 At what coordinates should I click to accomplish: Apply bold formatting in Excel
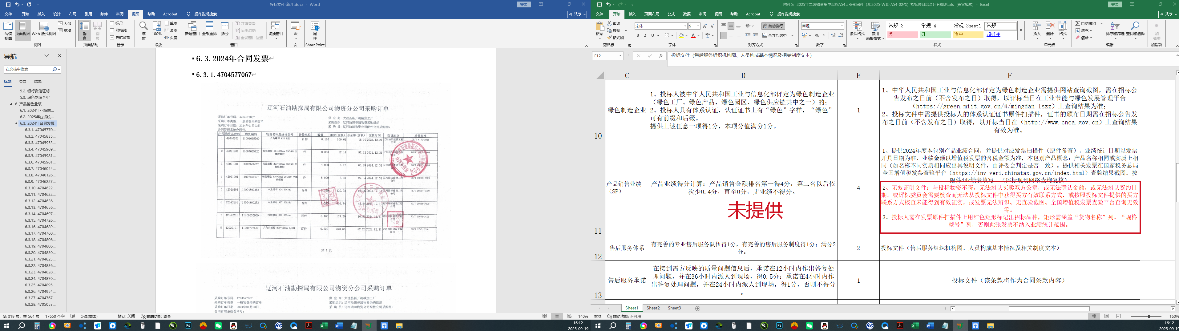coord(638,35)
